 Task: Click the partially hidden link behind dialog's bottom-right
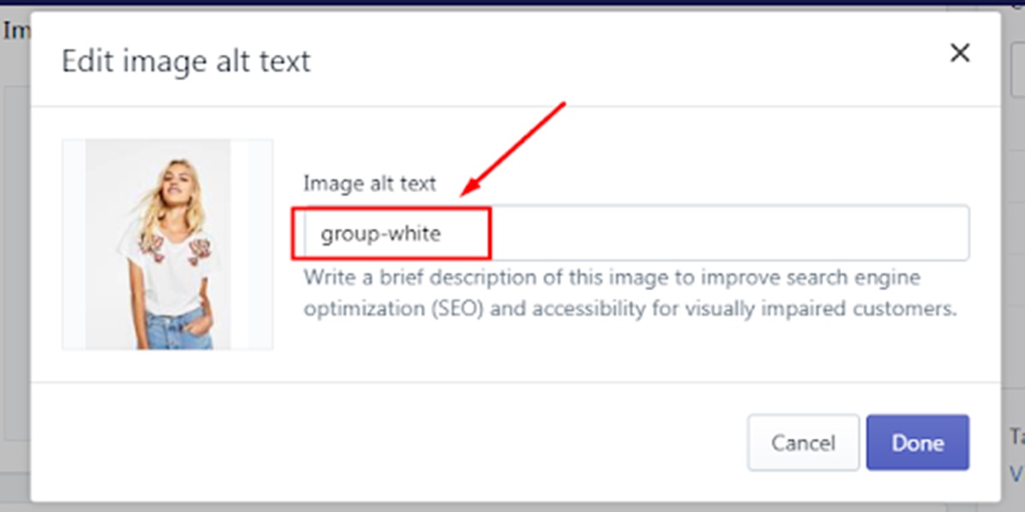[x=1016, y=474]
